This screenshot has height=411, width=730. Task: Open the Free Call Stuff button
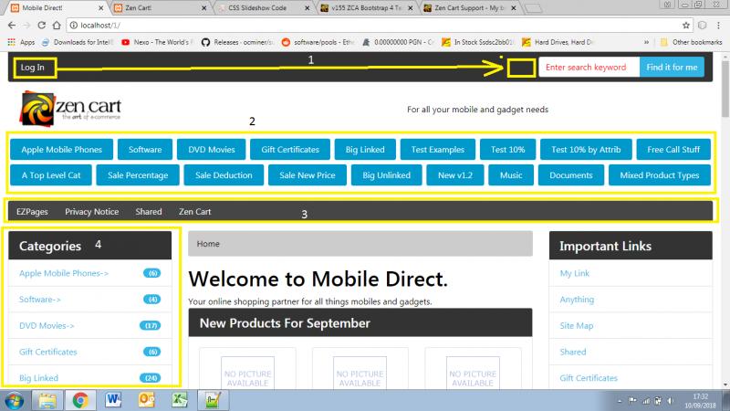[673, 150]
